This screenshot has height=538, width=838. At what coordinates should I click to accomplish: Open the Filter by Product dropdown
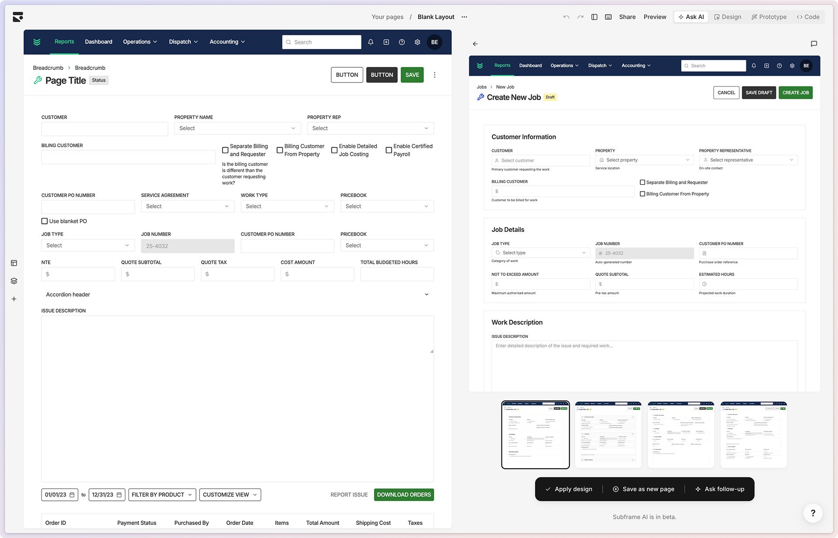[162, 495]
